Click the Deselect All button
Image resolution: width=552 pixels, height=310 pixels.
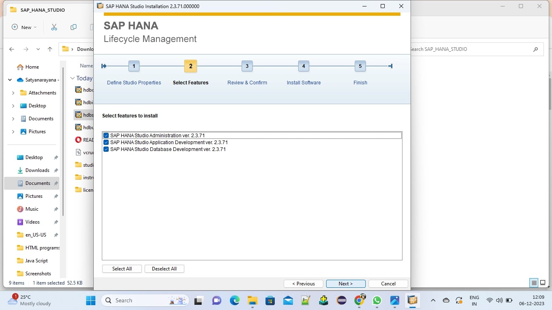pyautogui.click(x=164, y=269)
